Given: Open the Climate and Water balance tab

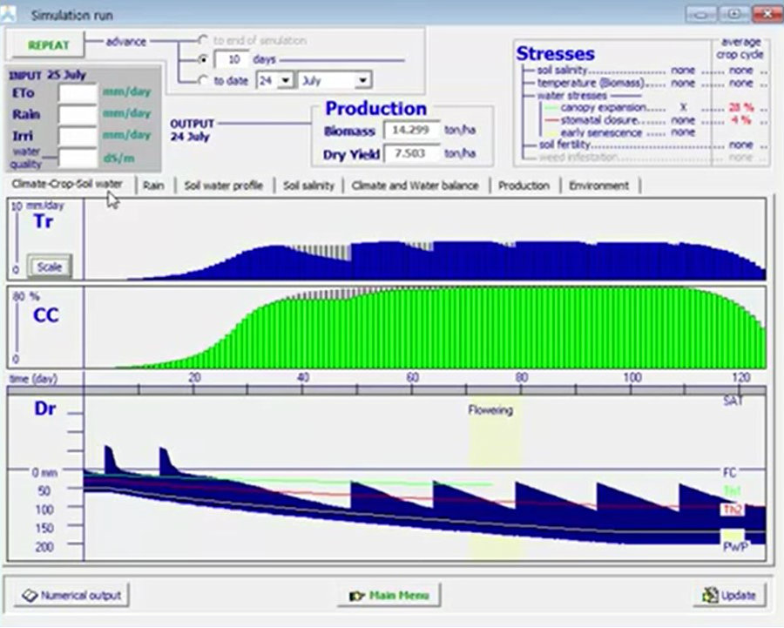Looking at the screenshot, I should [x=415, y=186].
